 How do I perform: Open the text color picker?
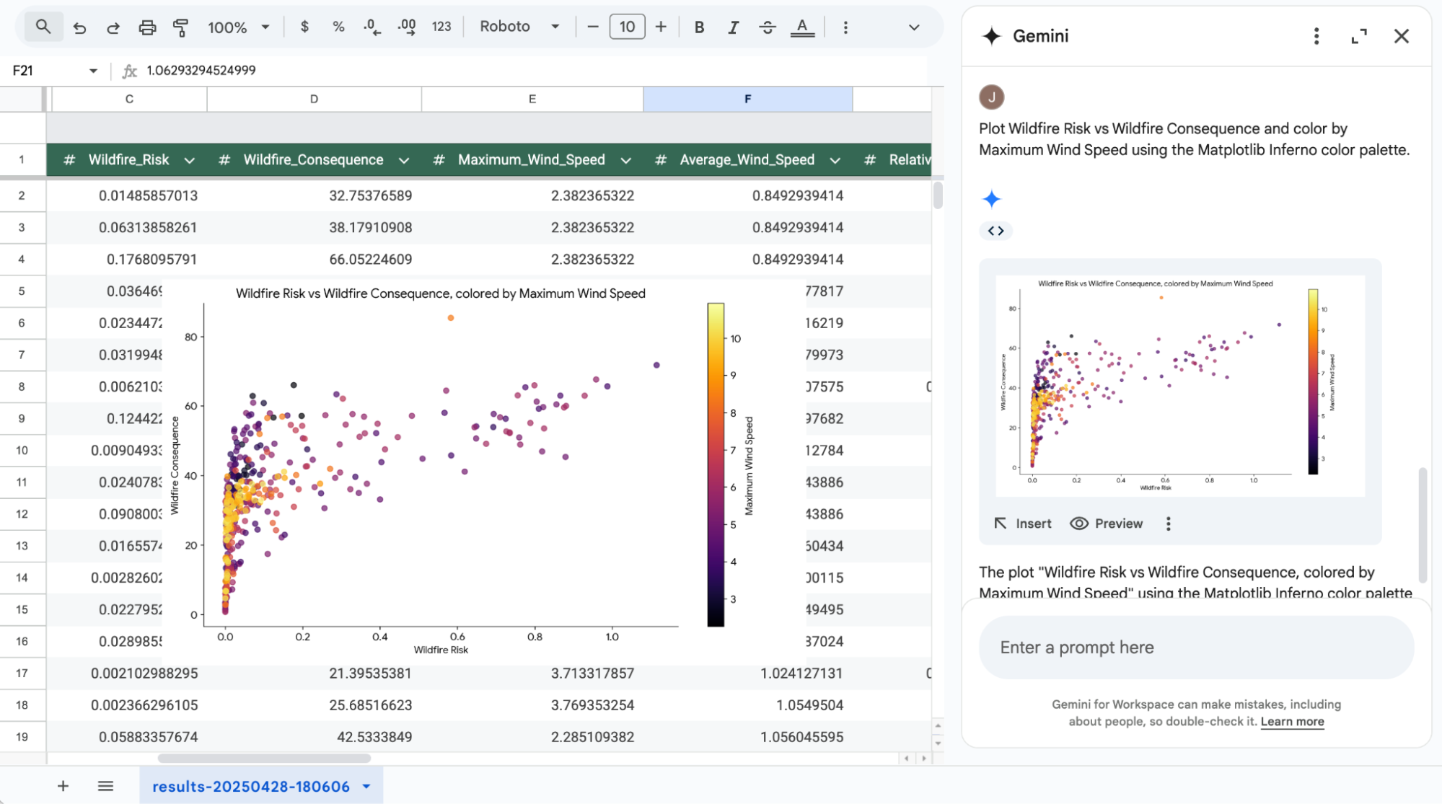coord(802,27)
